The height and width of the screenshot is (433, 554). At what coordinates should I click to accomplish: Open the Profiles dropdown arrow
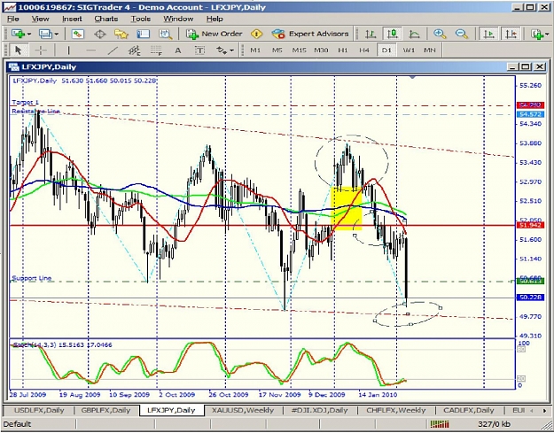click(x=57, y=35)
